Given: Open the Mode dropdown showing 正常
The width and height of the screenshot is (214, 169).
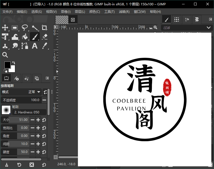Looking at the screenshot, I should pos(21,92).
